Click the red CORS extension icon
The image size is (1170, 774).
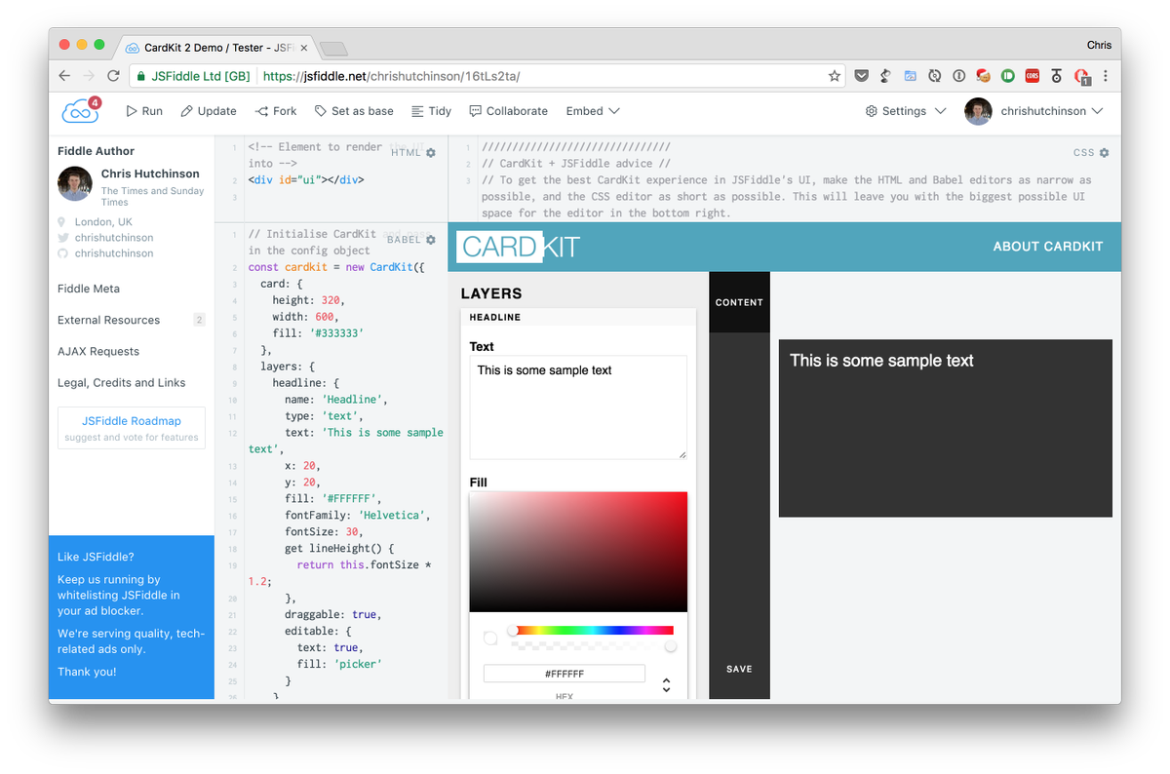(1033, 76)
